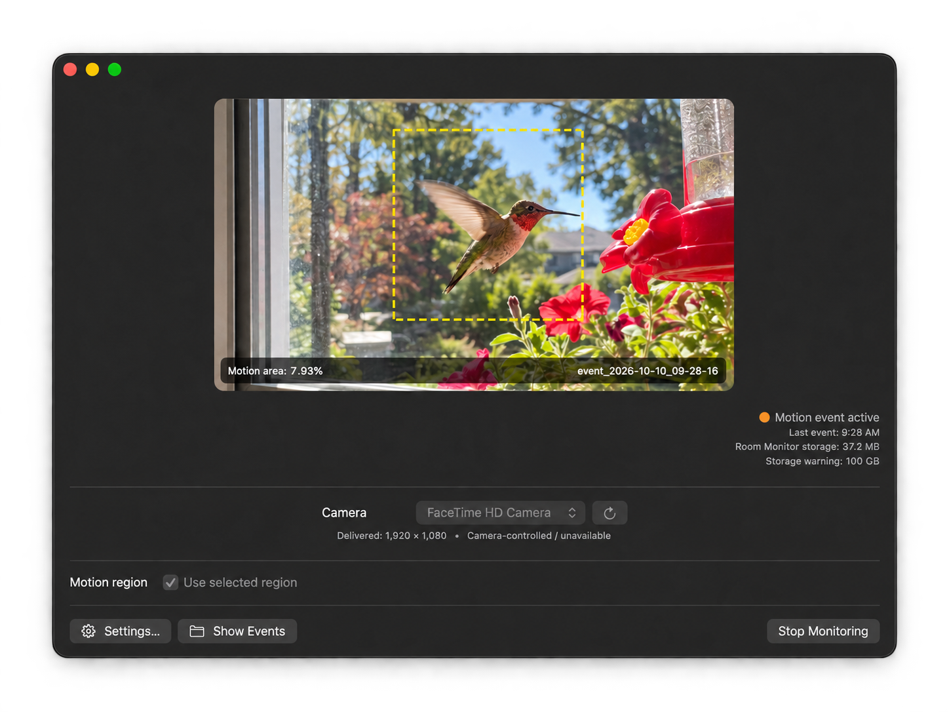Click the Camera-controlled / unavailable text
Viewport: 949px width, 712px height.
pyautogui.click(x=539, y=536)
